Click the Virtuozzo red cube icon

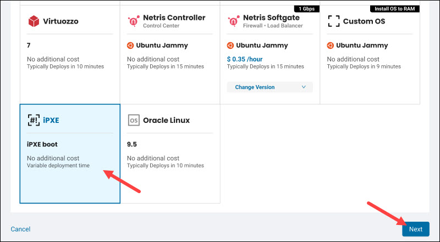tap(34, 21)
